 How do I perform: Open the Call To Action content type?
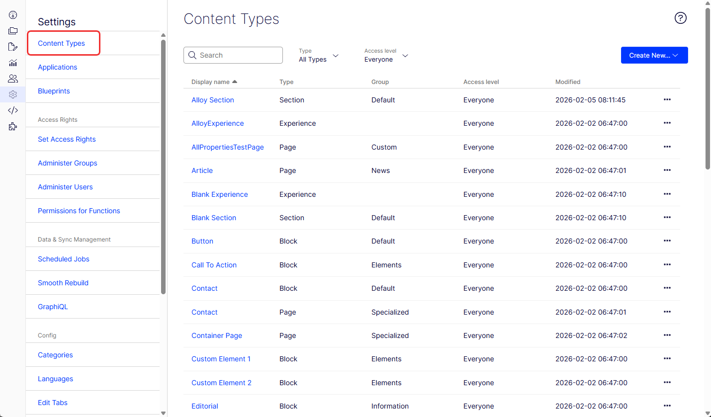point(214,265)
